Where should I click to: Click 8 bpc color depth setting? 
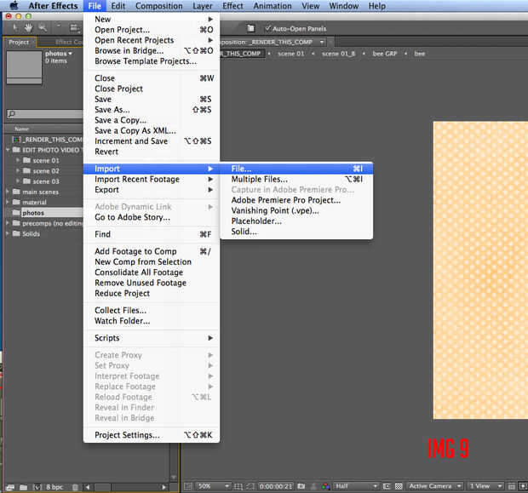tap(55, 487)
